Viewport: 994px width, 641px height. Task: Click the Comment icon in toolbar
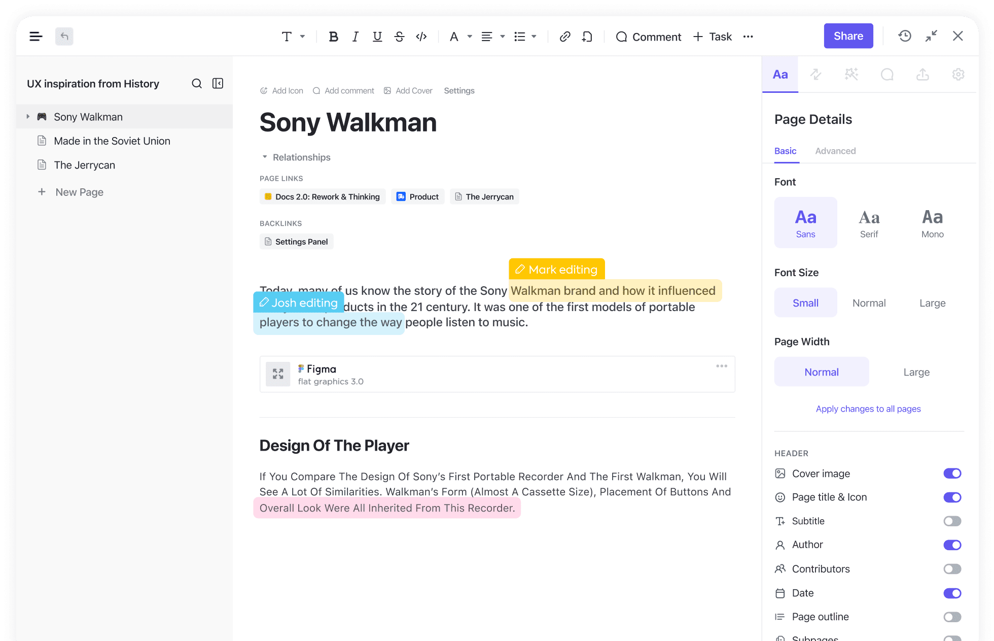[x=620, y=36]
